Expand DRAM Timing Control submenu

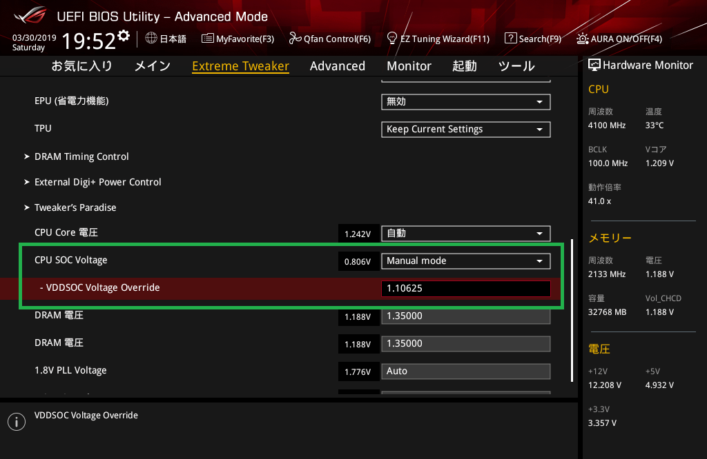point(81,156)
